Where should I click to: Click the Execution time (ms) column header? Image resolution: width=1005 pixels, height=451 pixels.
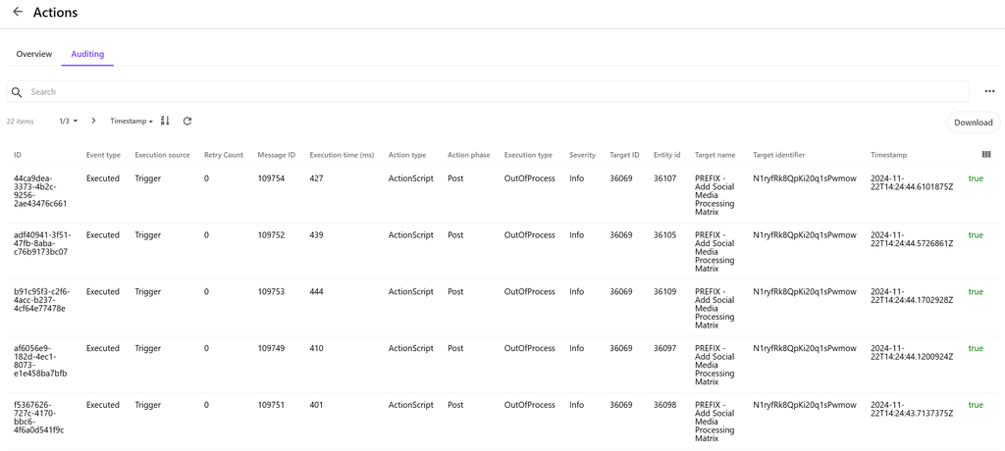[342, 155]
